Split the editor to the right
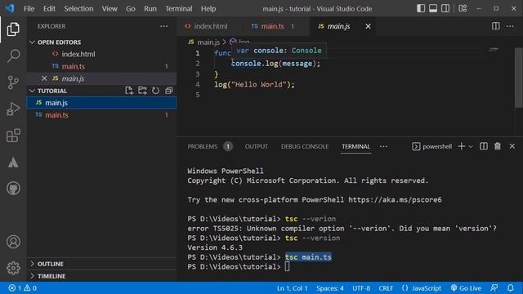523x294 pixels. click(x=496, y=26)
